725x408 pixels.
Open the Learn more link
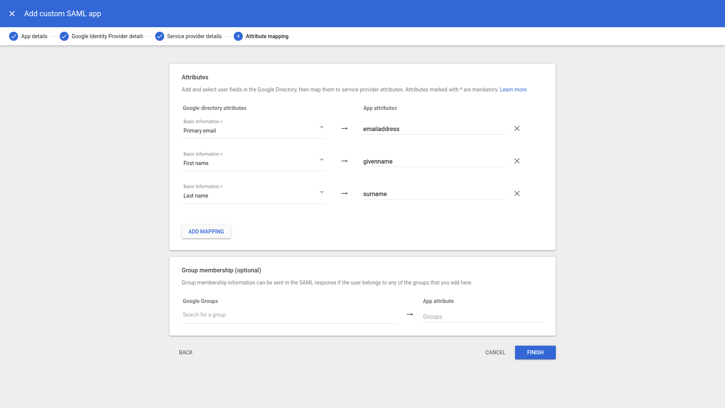click(513, 90)
